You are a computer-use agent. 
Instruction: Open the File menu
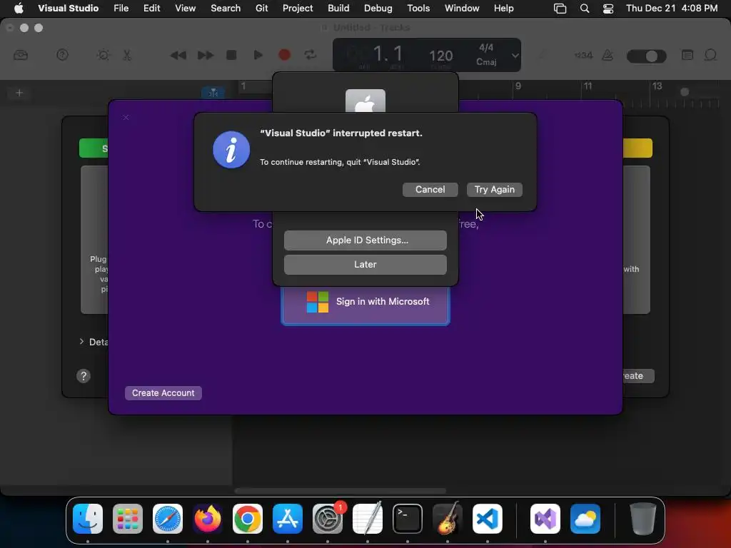(x=121, y=8)
